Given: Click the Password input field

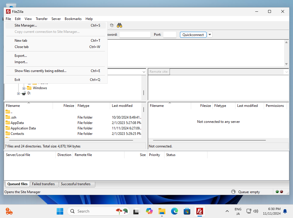Looking at the screenshot, I should point(135,35).
